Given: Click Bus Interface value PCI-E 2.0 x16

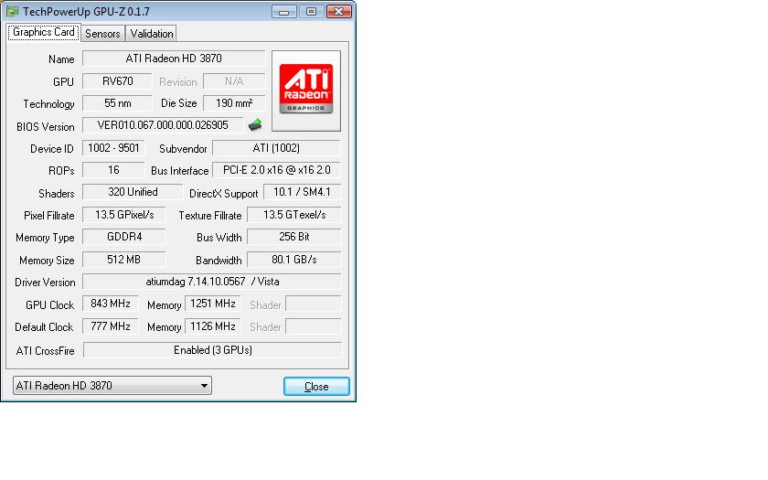Looking at the screenshot, I should click(x=276, y=170).
